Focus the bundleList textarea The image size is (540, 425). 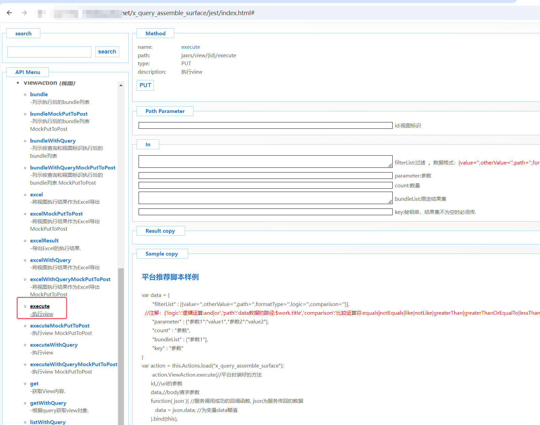point(265,198)
